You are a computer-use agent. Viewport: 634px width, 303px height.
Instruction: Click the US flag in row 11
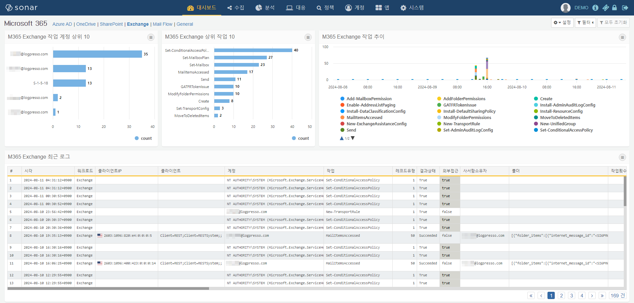point(100,263)
